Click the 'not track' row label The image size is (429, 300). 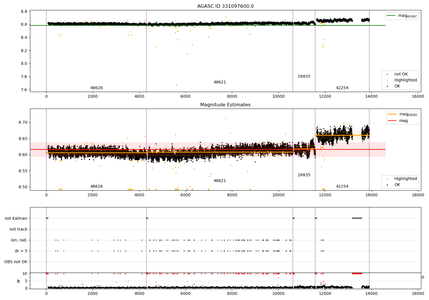[18, 229]
